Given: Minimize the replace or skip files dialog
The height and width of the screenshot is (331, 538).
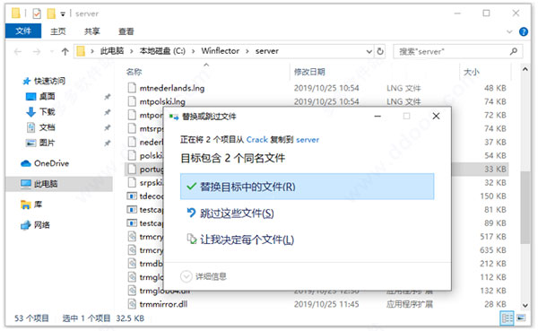Looking at the screenshot, I should click(x=377, y=116).
